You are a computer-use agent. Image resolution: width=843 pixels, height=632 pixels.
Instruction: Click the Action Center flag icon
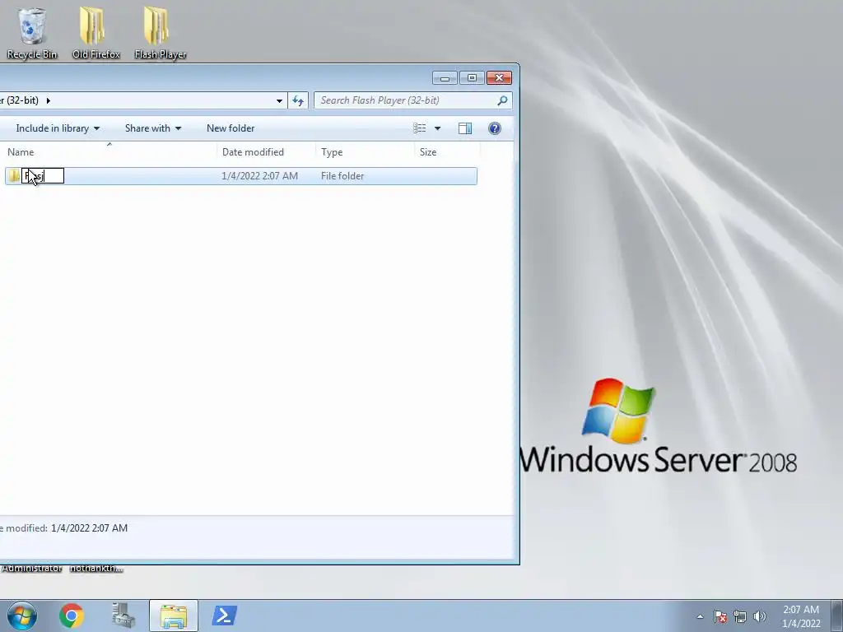point(720,616)
